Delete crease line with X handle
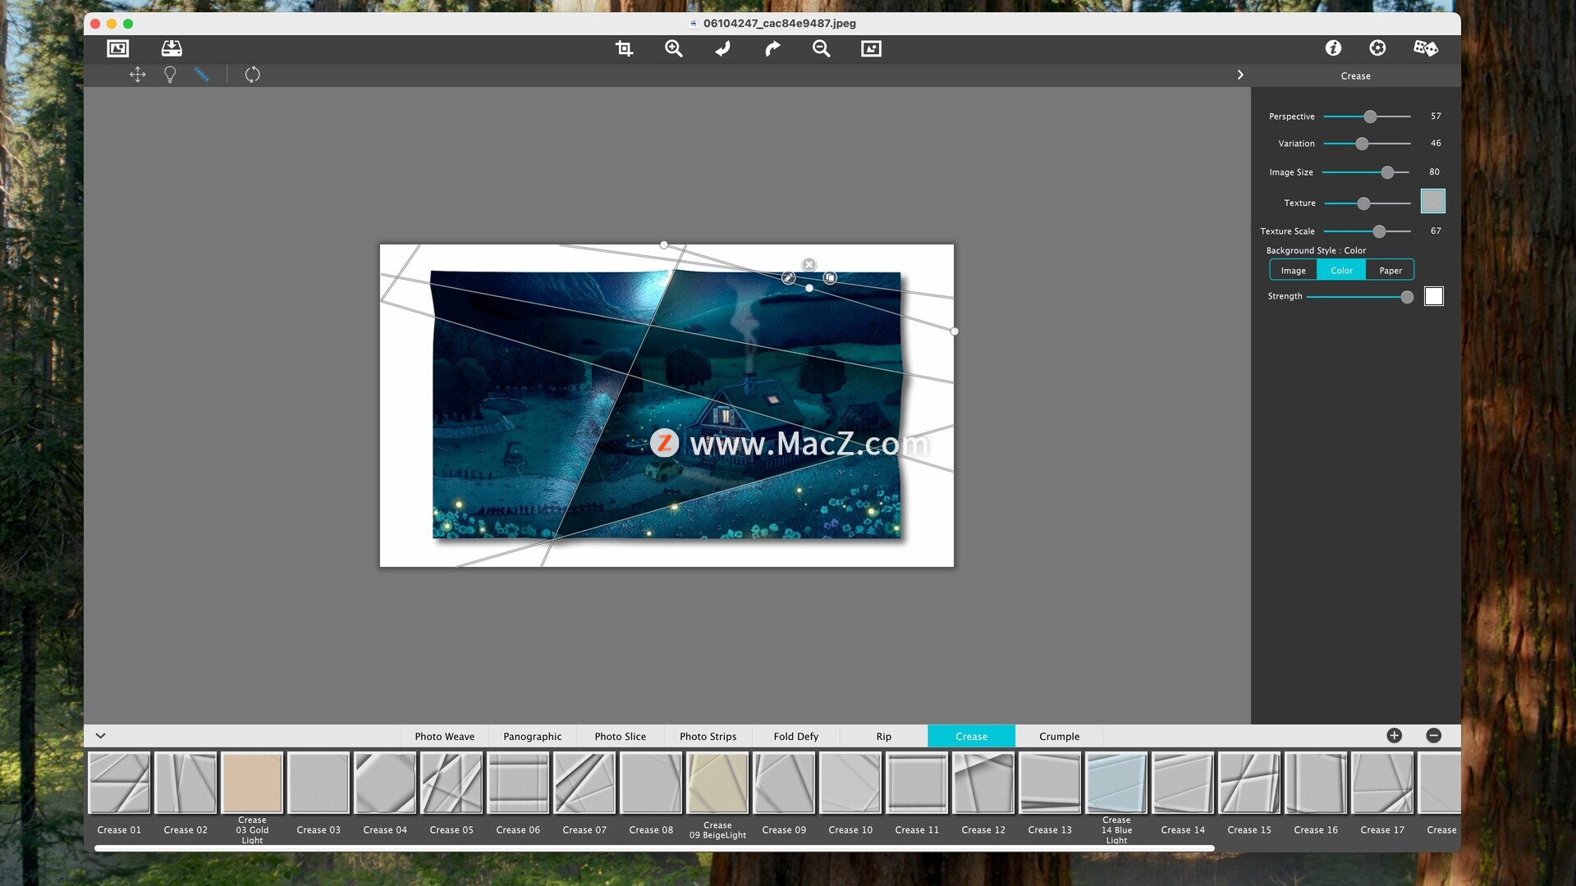The width and height of the screenshot is (1576, 886). pyautogui.click(x=809, y=264)
